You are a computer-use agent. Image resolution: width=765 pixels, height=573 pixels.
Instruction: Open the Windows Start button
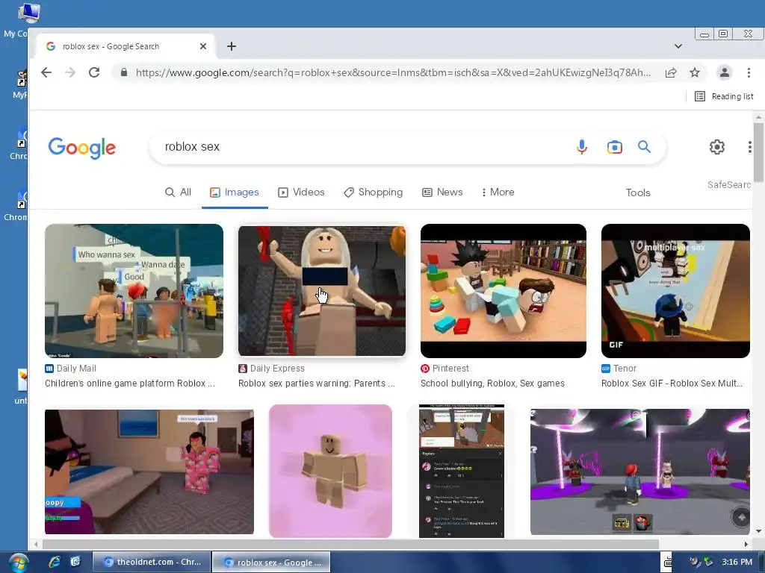coord(19,563)
